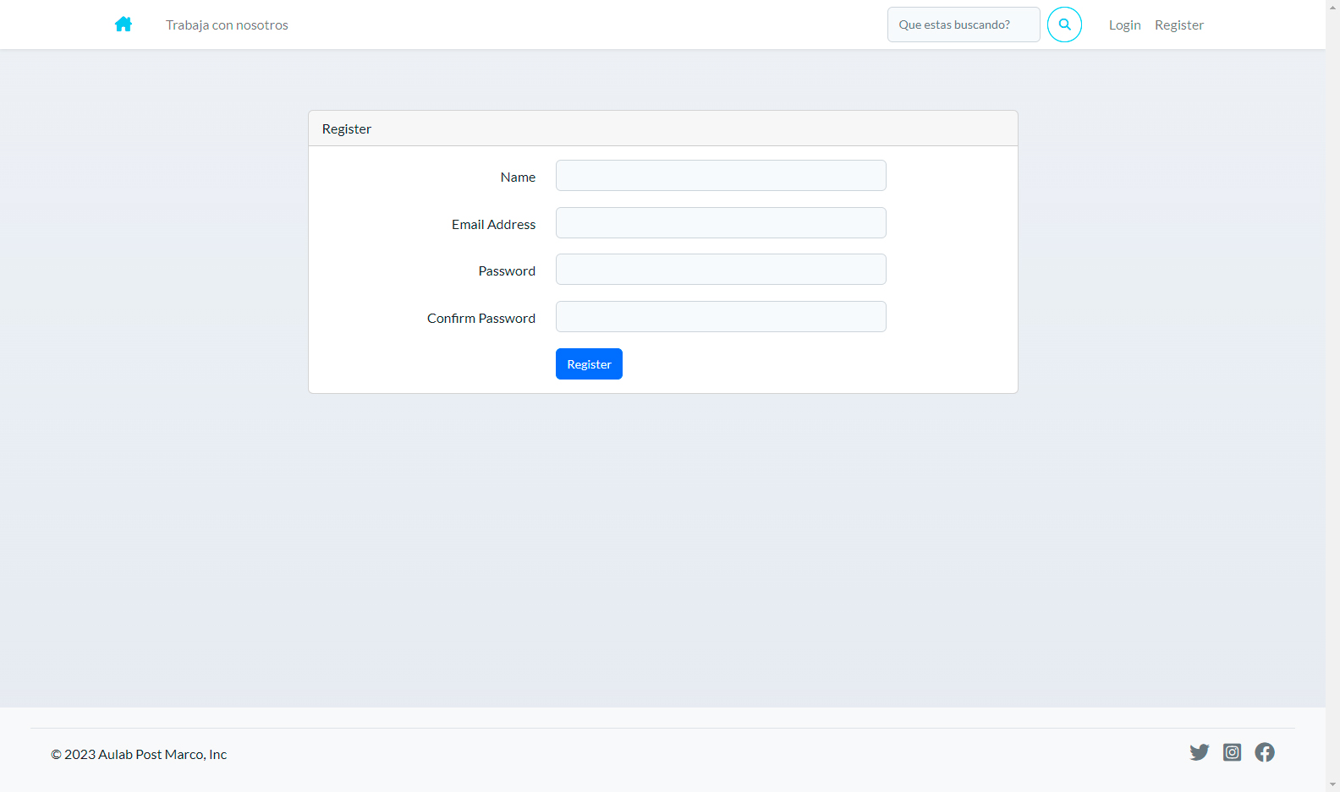Focus the 'Que estas buscando?' search box
This screenshot has width=1340, height=792.
click(963, 25)
